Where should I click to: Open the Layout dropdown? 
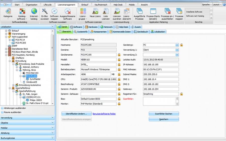[217, 5]
